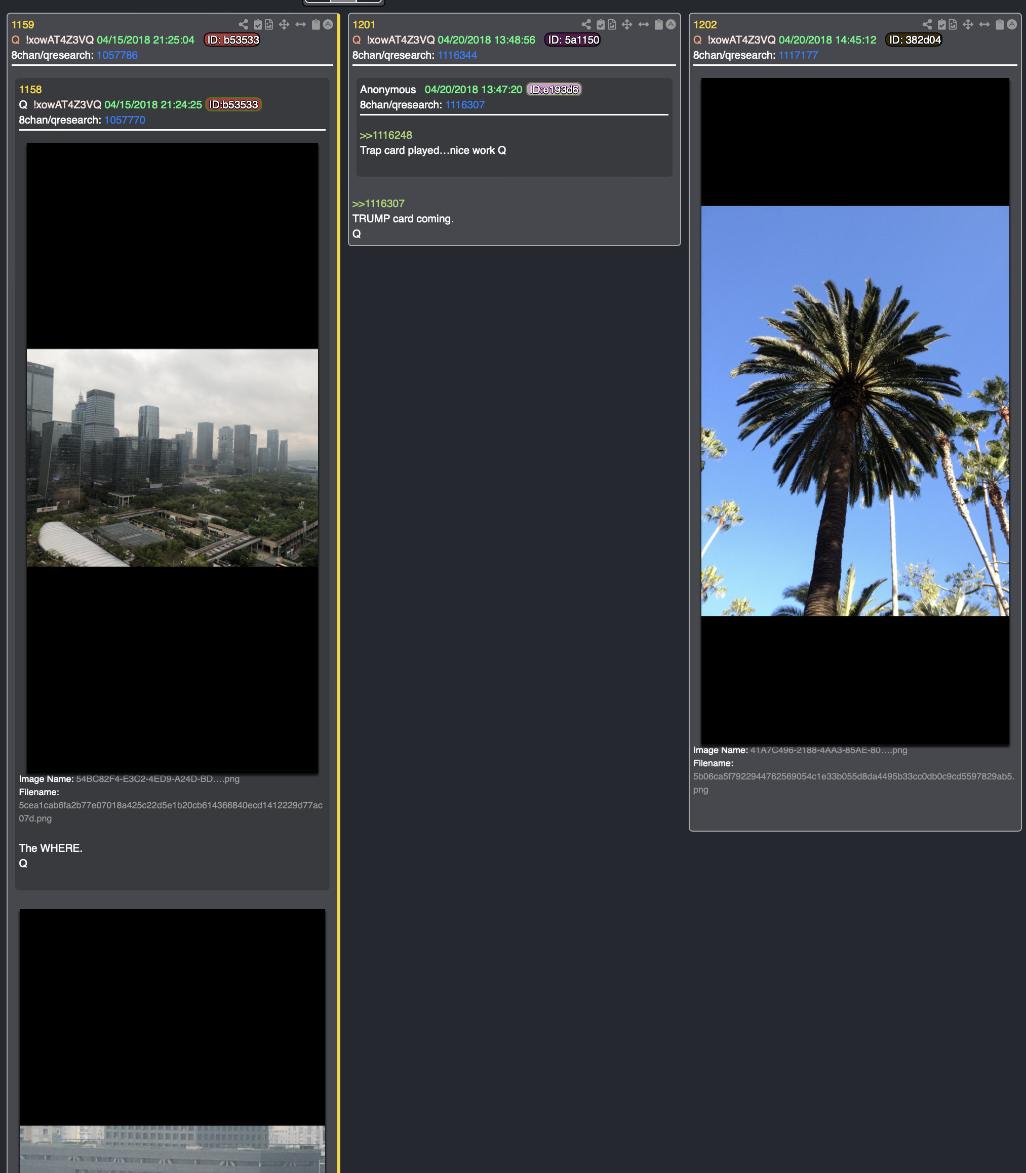
Task: Click the 'Anonymous' poster name
Action: [387, 90]
